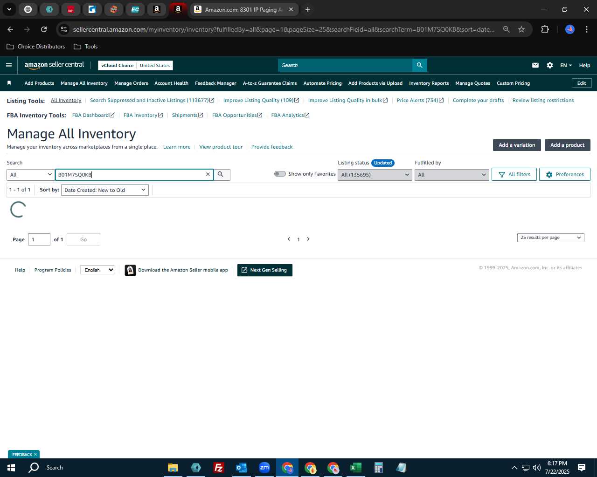The height and width of the screenshot is (477, 597).
Task: Open the Price Alerts (734) link
Action: tap(420, 100)
